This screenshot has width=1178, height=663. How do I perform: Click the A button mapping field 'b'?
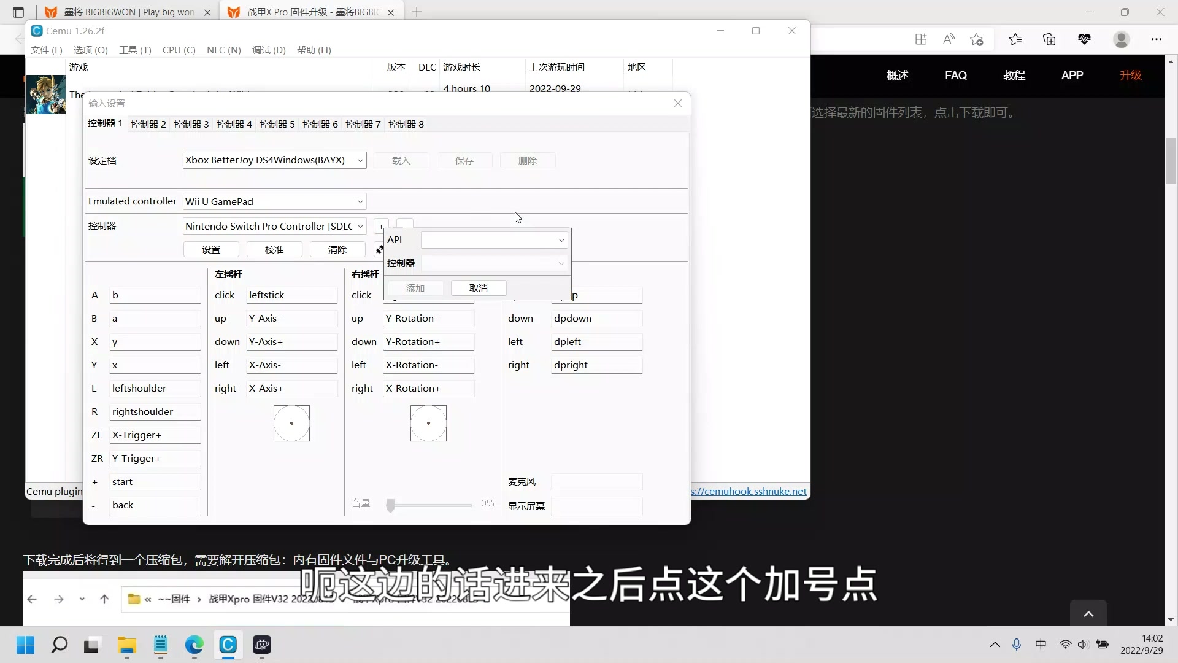tap(155, 295)
